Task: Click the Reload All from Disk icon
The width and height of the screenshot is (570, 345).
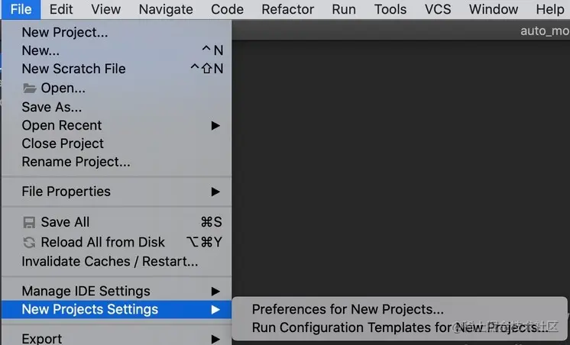Action: pyautogui.click(x=30, y=242)
